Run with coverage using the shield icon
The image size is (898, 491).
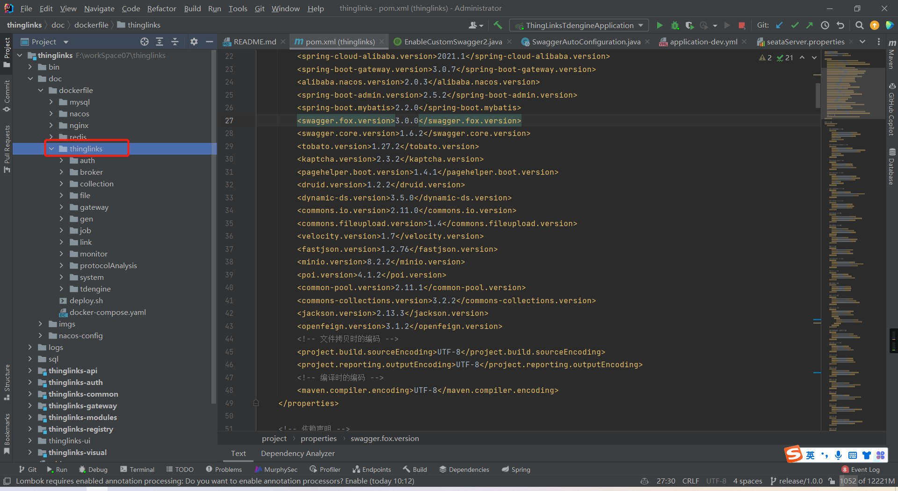tap(689, 25)
